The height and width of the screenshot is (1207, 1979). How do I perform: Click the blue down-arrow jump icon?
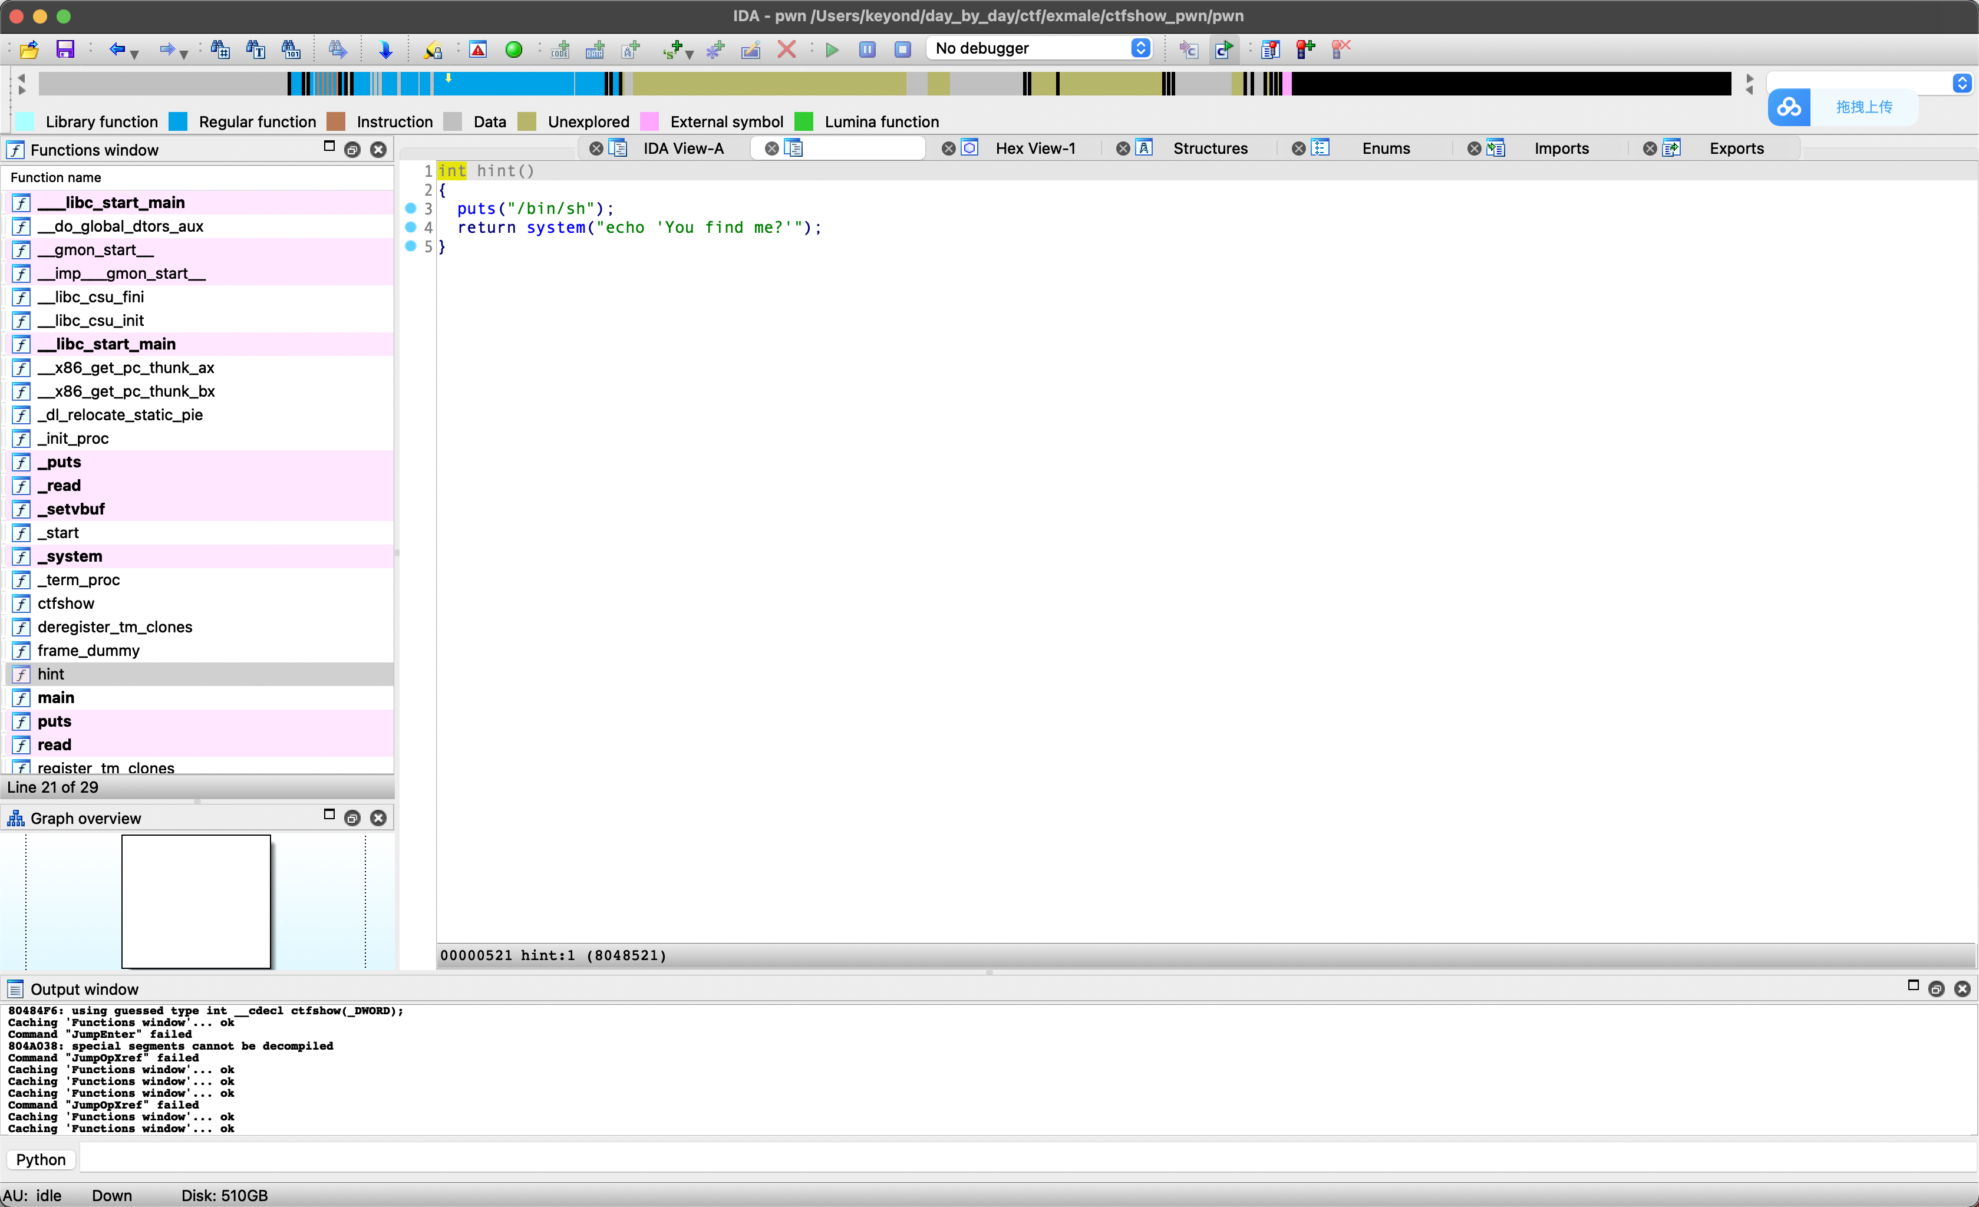click(385, 50)
